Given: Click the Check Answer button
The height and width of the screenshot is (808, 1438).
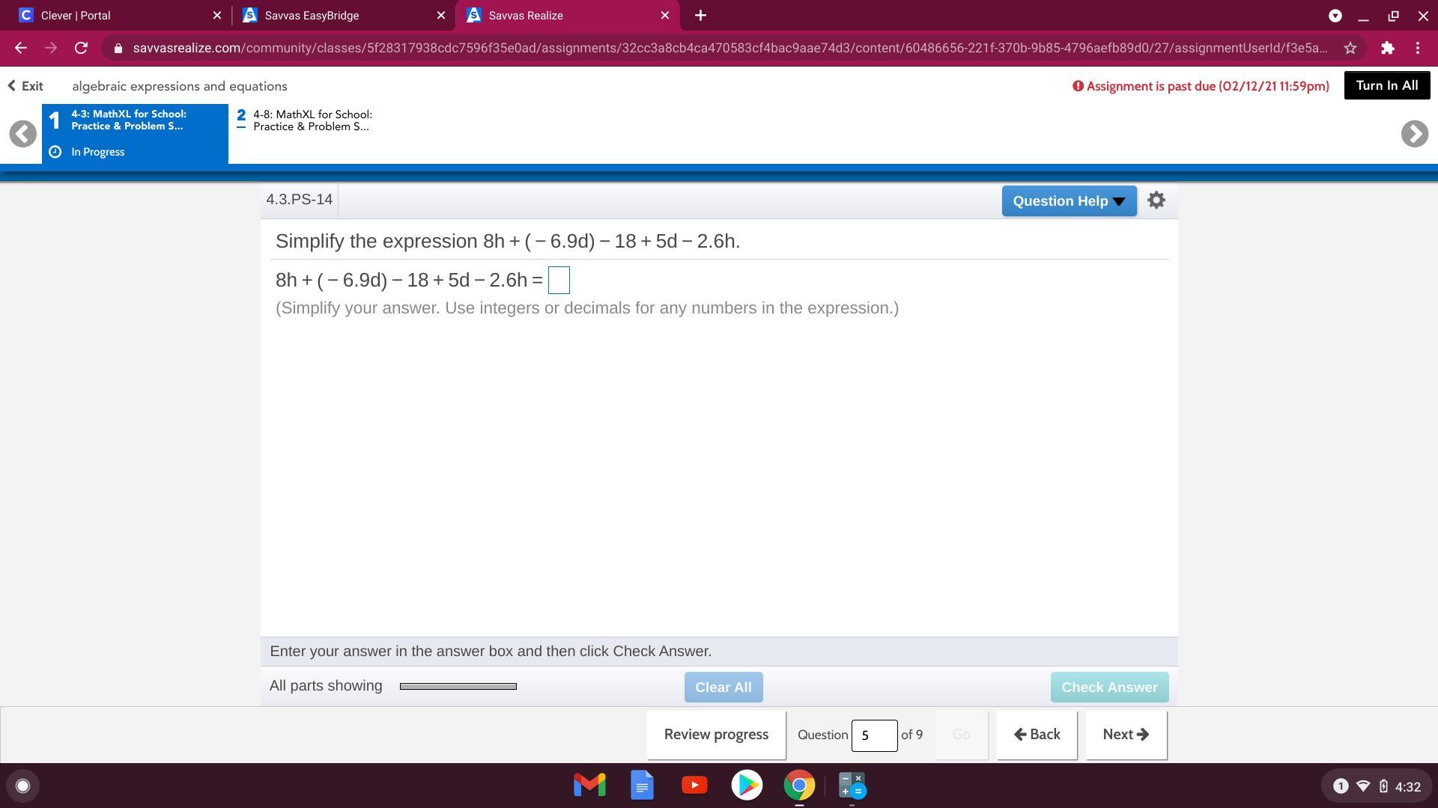Looking at the screenshot, I should [x=1108, y=688].
